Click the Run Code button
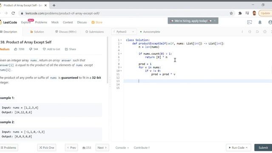Screen dimensions: 272x153 pyautogui.click(x=238, y=147)
